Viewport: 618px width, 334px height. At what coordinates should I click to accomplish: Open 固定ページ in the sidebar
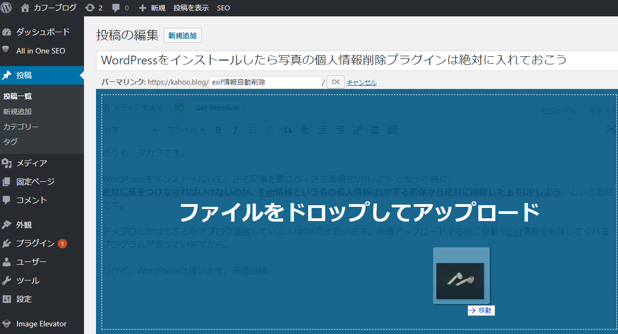click(35, 181)
